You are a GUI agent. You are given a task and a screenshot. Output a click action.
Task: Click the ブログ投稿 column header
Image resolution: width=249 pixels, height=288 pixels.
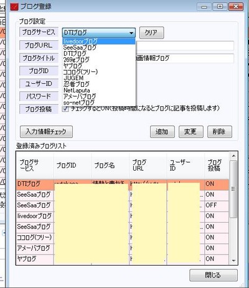[217, 166]
